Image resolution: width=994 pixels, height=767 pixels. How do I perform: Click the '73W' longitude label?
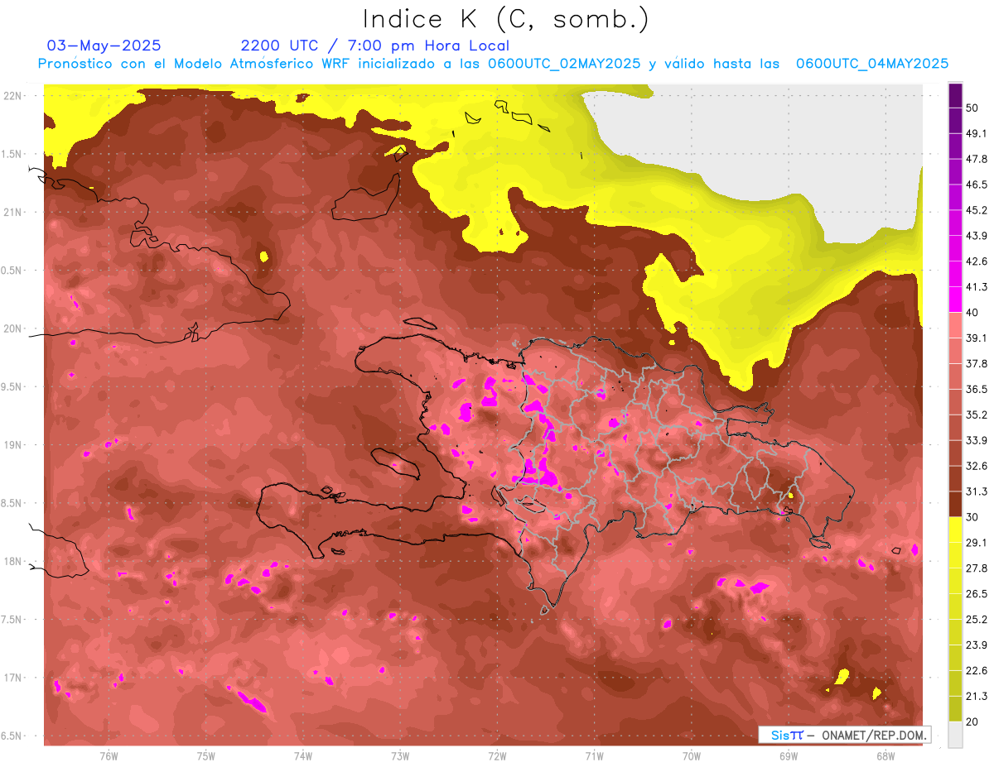click(x=400, y=756)
